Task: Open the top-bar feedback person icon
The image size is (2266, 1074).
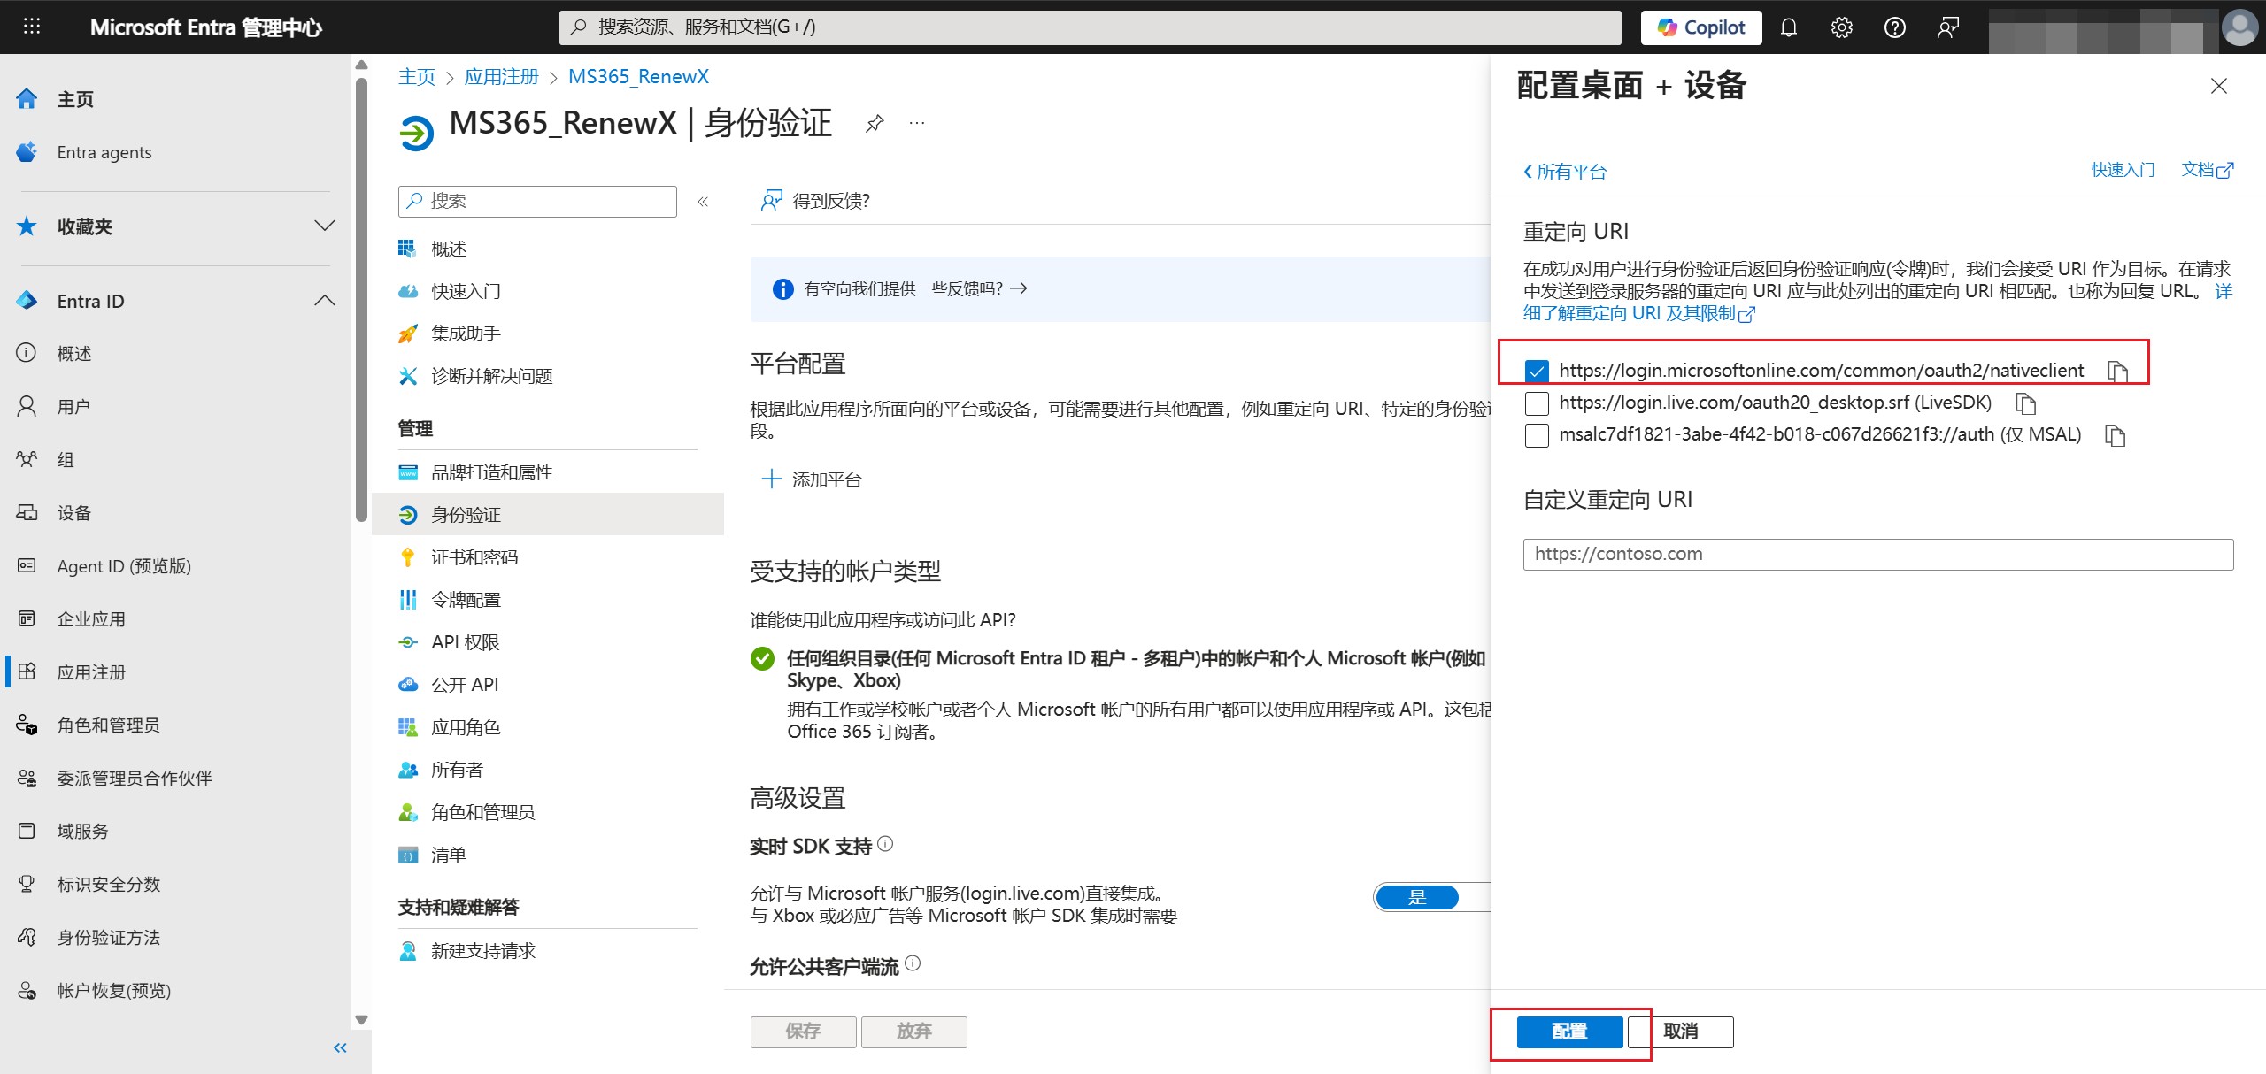Action: (1947, 27)
